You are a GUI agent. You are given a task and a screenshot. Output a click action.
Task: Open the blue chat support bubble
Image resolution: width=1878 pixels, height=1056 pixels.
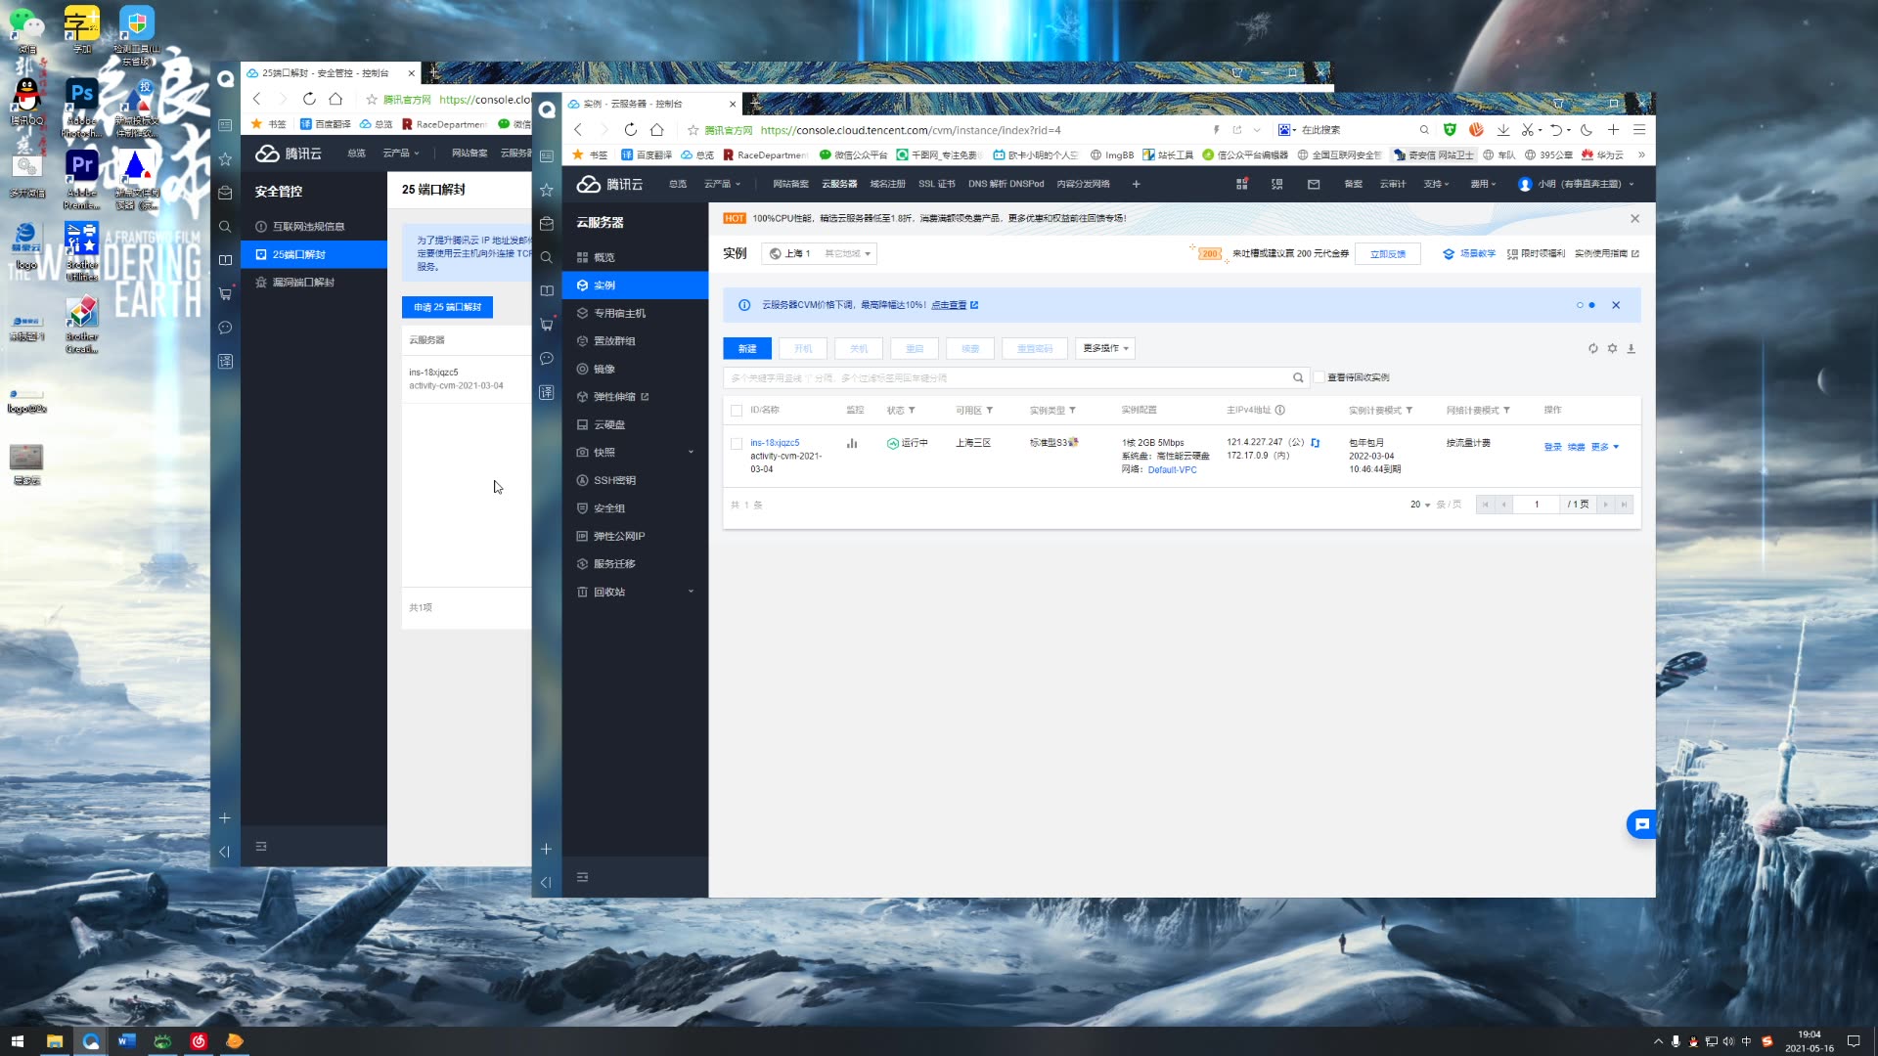click(1641, 824)
